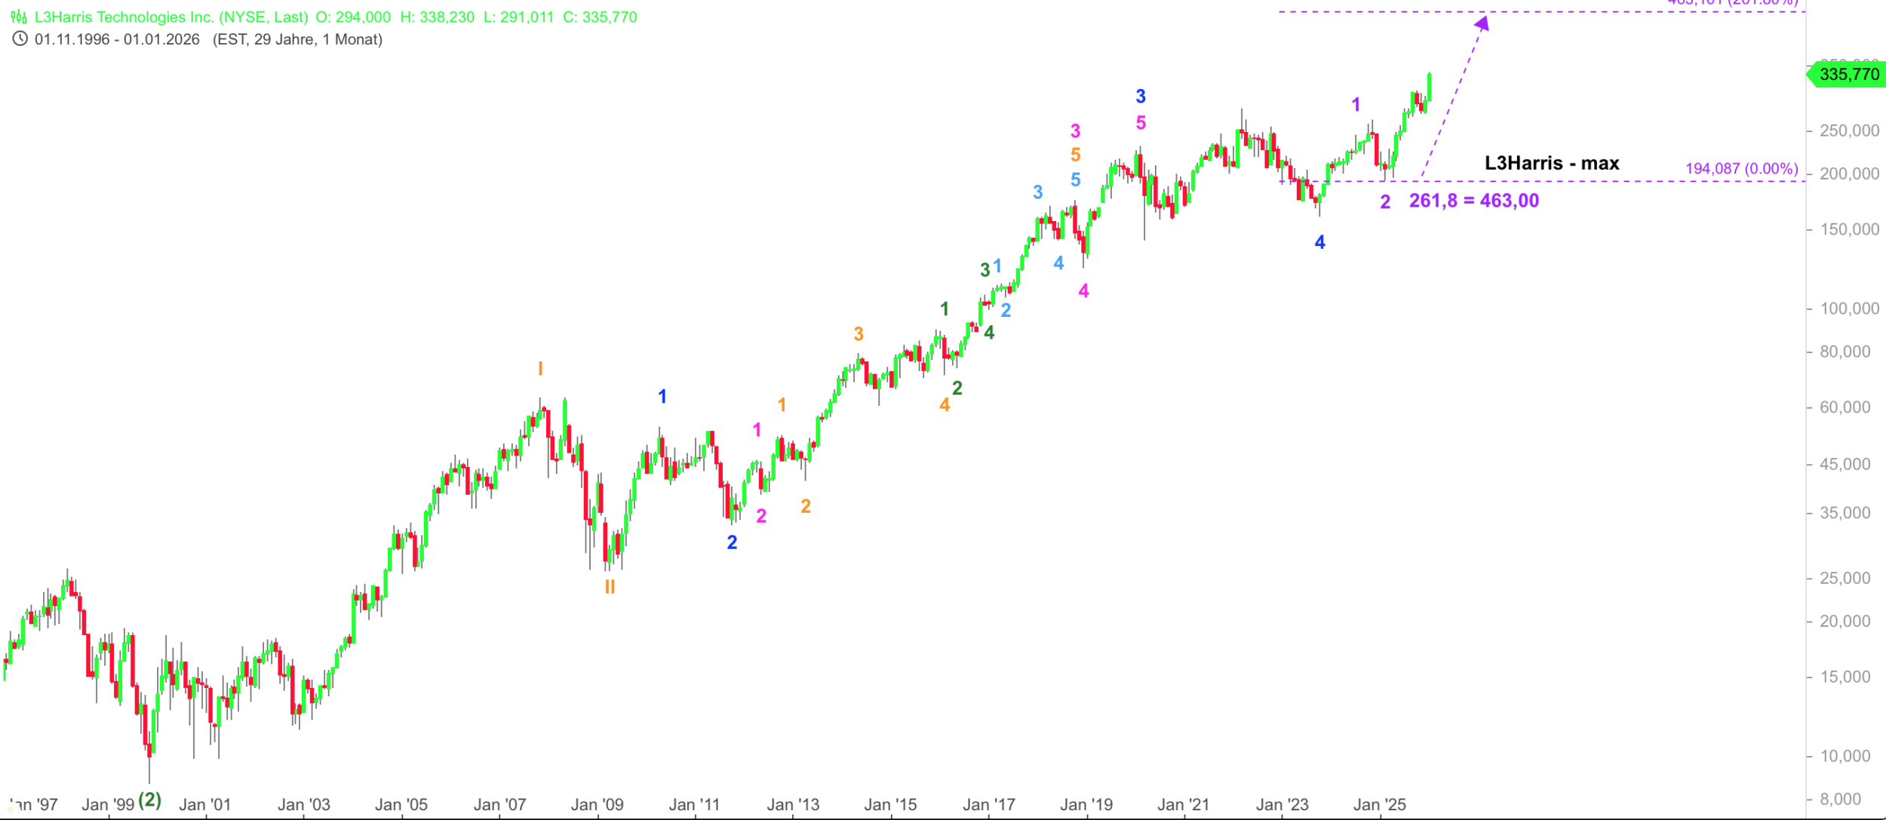
Task: Click the Jan '09 label on the time axis
Action: click(x=597, y=805)
